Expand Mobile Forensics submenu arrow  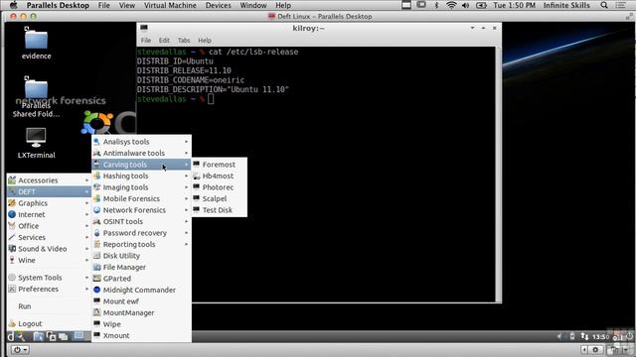(x=186, y=198)
